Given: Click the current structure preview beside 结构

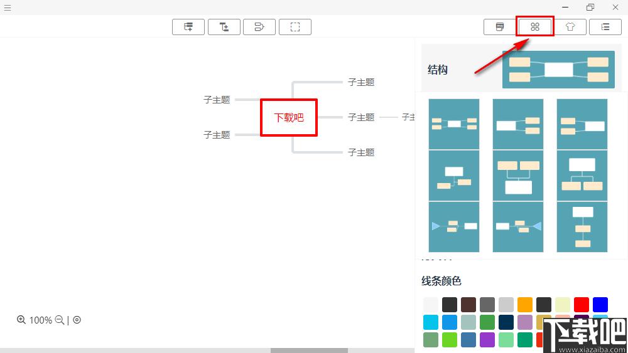Looking at the screenshot, I should tap(558, 70).
